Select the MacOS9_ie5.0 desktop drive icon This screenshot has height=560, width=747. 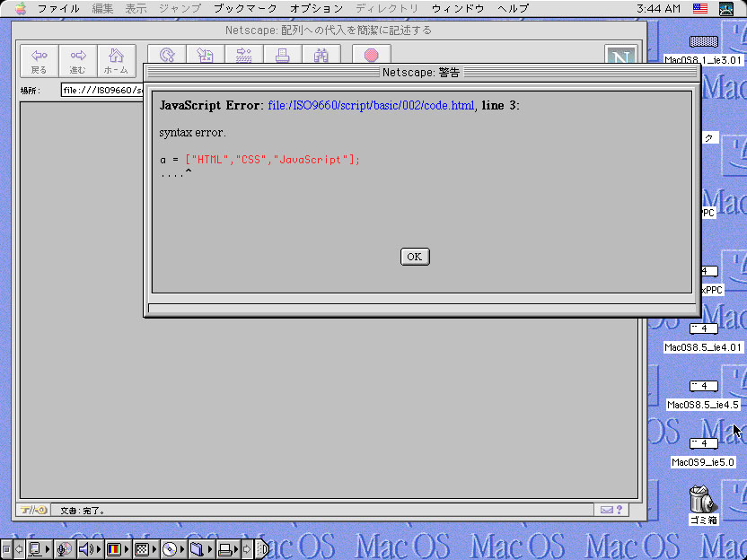click(x=703, y=443)
